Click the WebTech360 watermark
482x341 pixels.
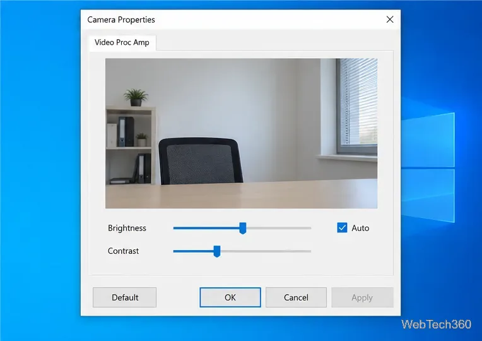pyautogui.click(x=436, y=325)
